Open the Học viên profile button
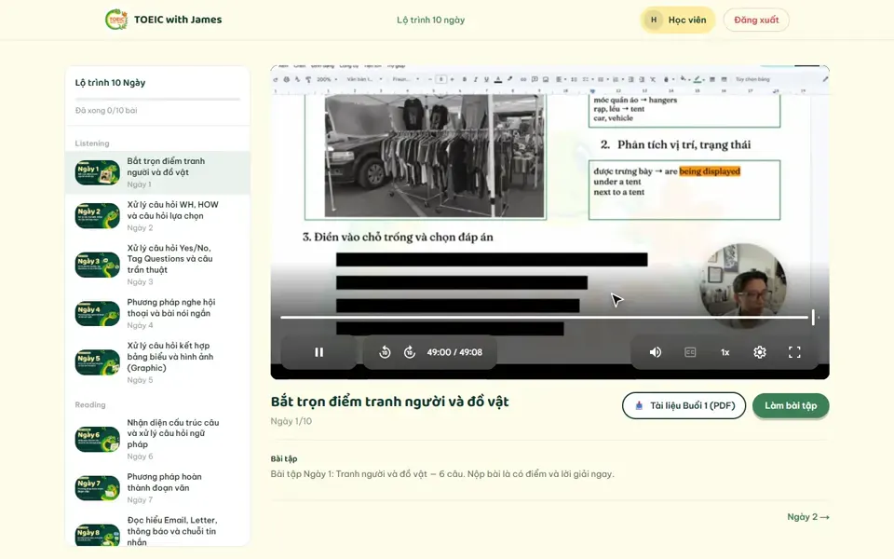Image resolution: width=894 pixels, height=559 pixels. click(677, 20)
